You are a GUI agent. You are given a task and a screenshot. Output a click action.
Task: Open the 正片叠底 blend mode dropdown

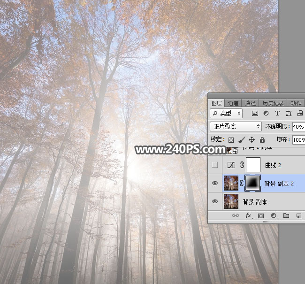(x=236, y=127)
